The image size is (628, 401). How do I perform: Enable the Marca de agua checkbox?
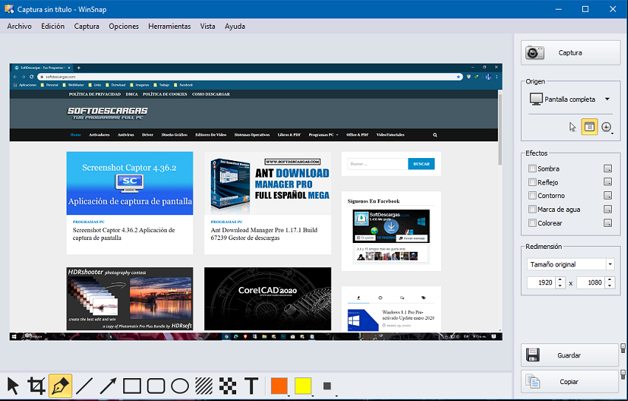click(532, 209)
